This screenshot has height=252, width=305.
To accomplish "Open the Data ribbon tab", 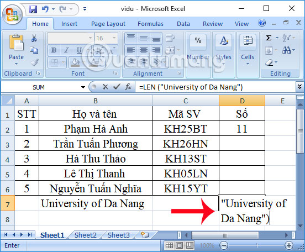I will [x=183, y=24].
